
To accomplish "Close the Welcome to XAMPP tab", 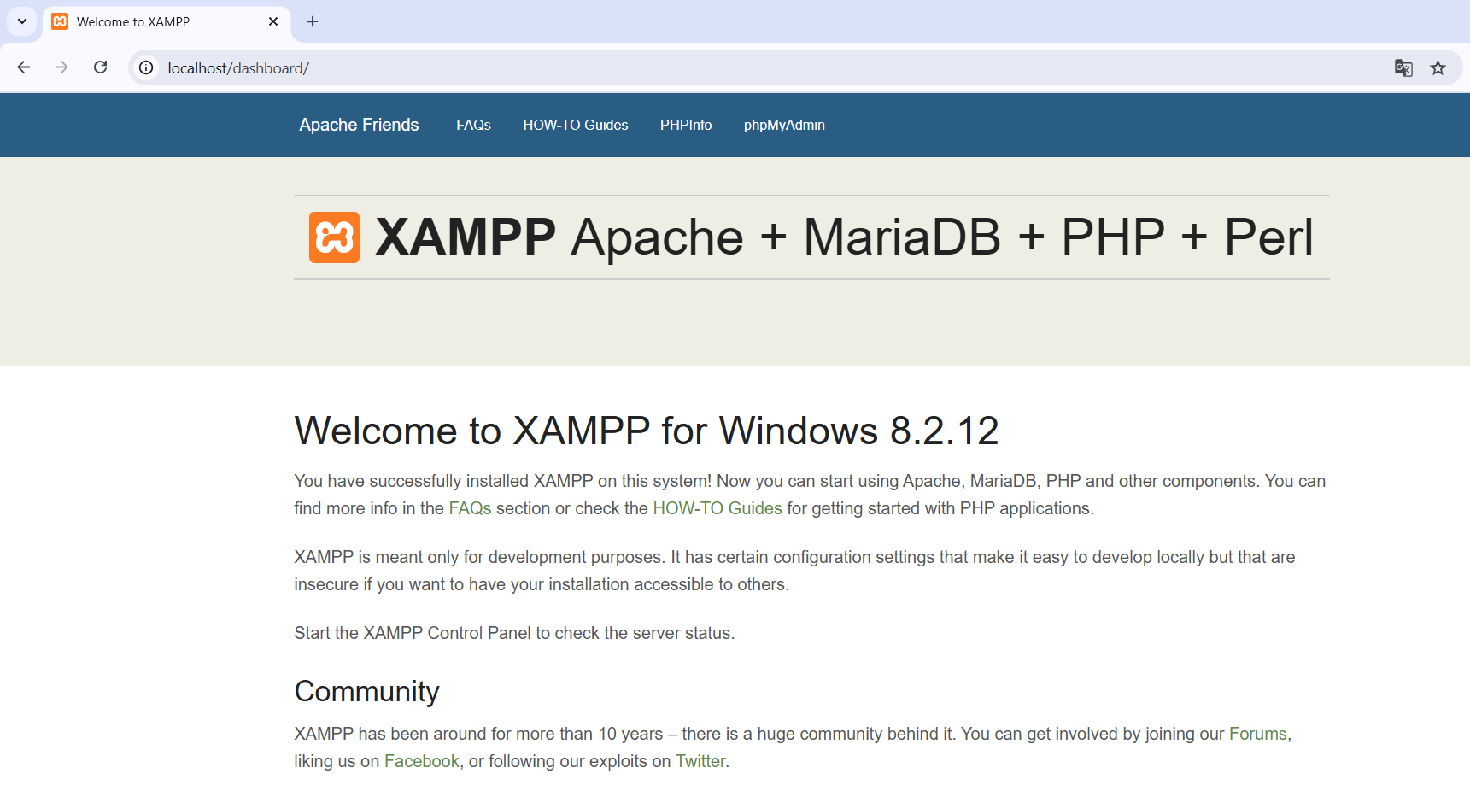I will point(273,21).
